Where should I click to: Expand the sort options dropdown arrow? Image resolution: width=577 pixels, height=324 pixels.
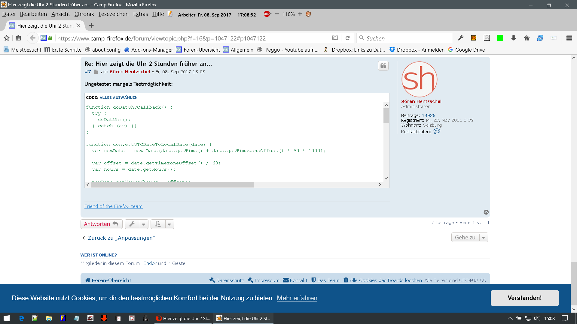169,224
